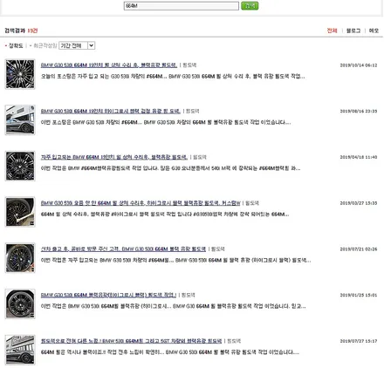Sort results by 최근작성일

click(45, 45)
